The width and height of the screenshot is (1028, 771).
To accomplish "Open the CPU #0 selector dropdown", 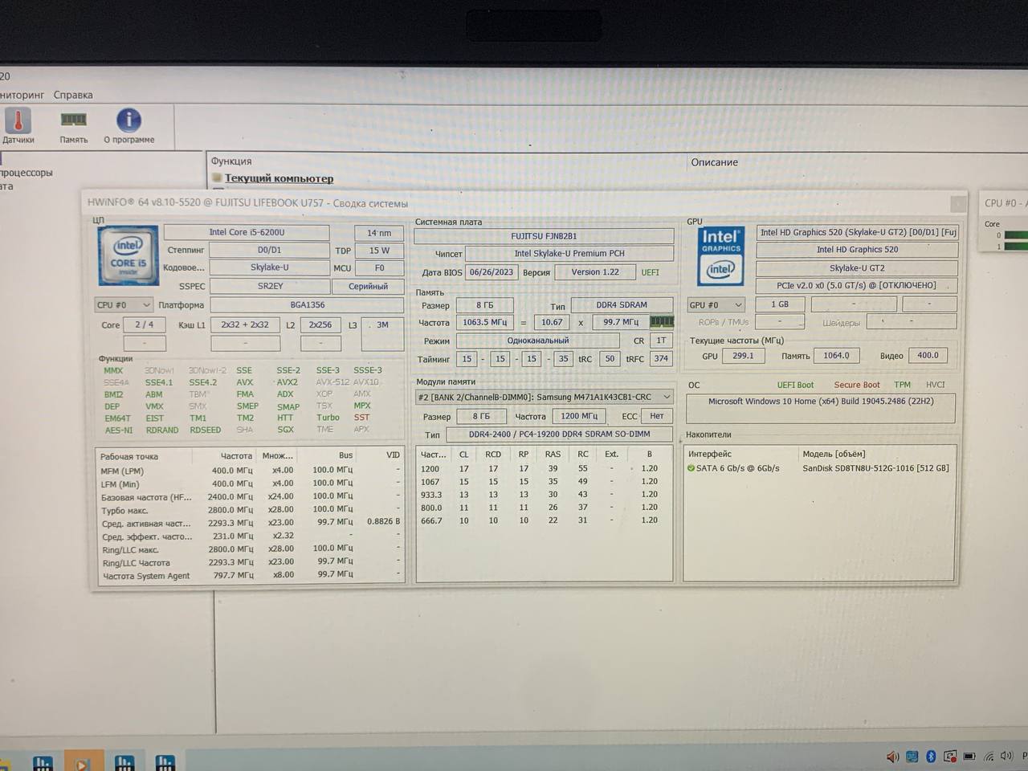I will [x=124, y=305].
